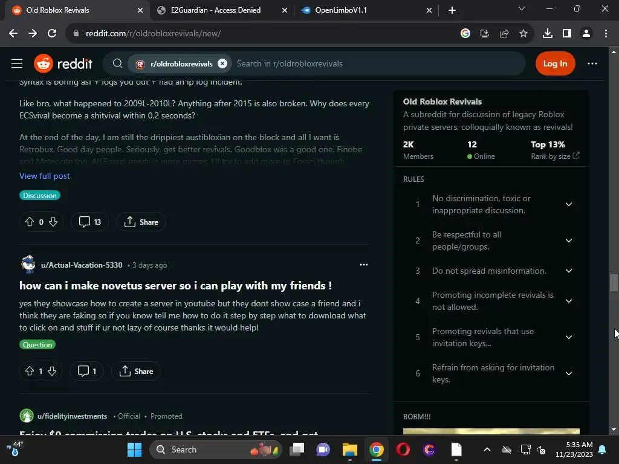This screenshot has height=464, width=619.
Task: Toggle the Chrome side panel
Action: point(567,34)
